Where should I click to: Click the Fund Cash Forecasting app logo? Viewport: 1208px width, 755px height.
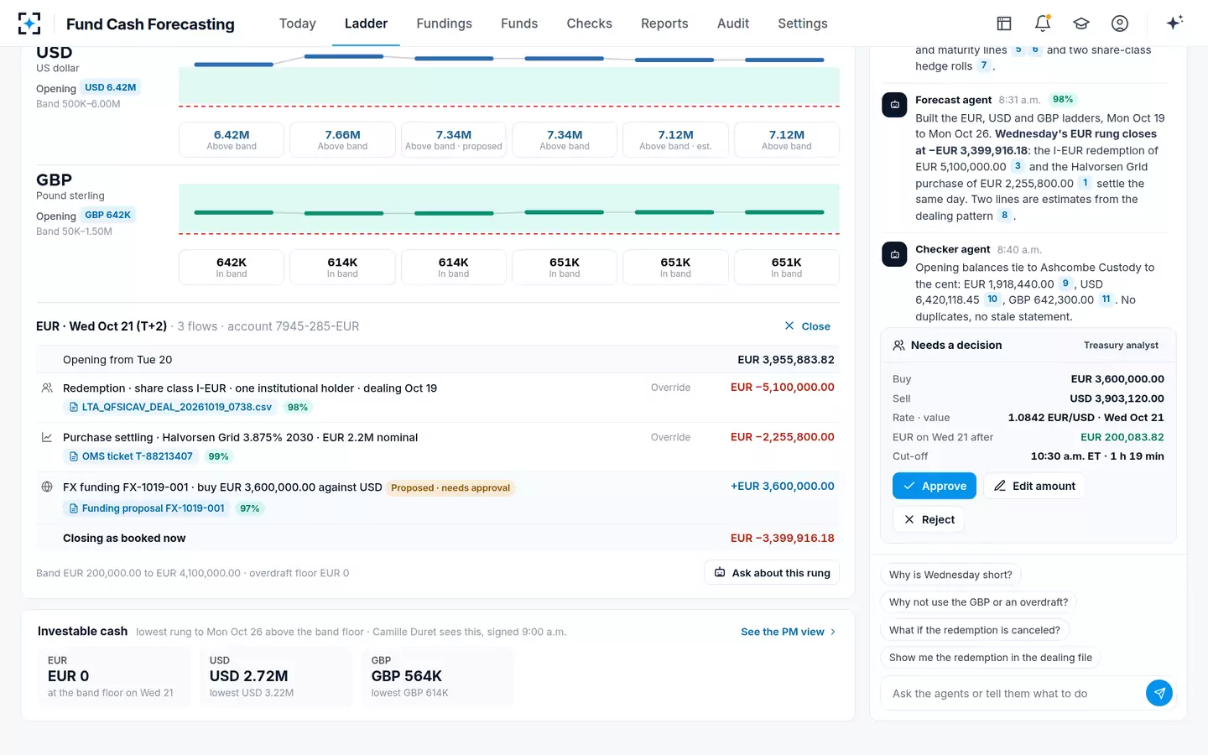tap(29, 23)
